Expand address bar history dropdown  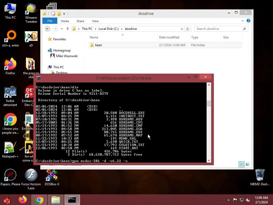pyautogui.click(x=182, y=29)
